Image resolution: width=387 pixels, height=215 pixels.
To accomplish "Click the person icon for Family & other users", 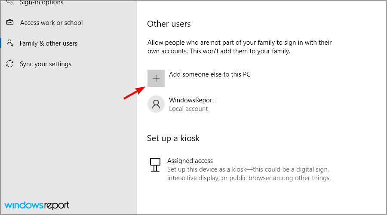I will [x=10, y=43].
